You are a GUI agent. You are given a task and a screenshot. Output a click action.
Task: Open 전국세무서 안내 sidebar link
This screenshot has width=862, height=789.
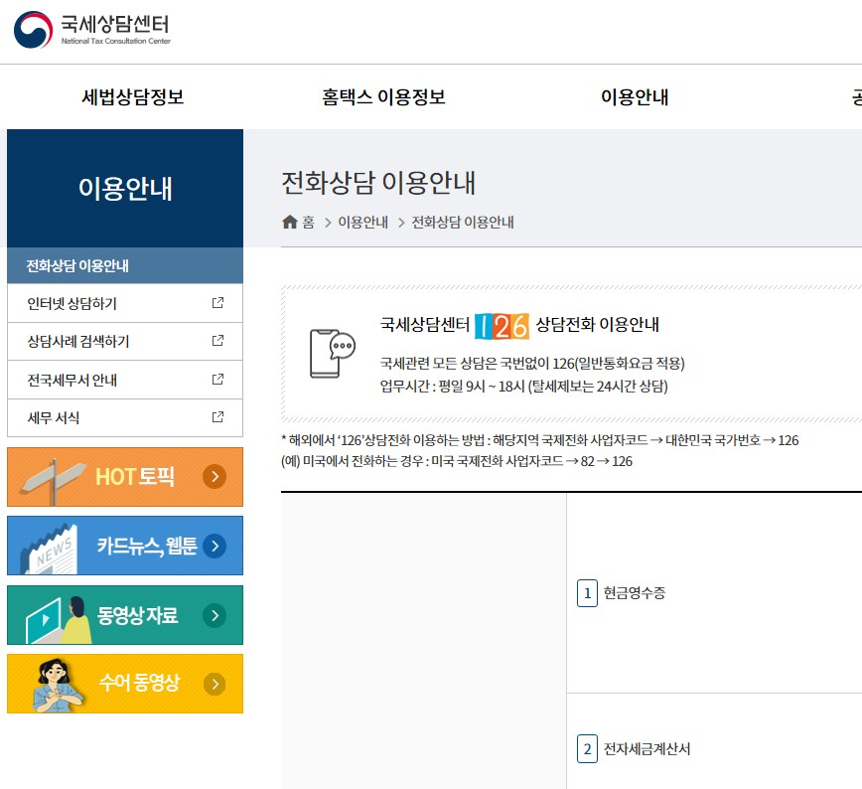point(125,380)
